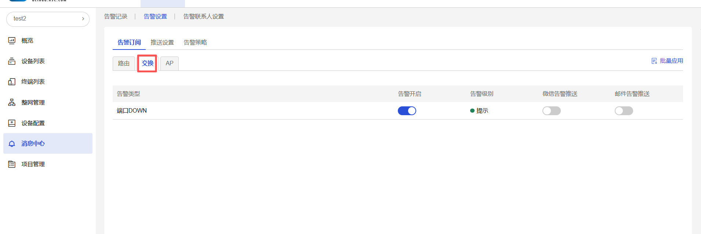Go to 告警记录 page
701x234 pixels.
(x=116, y=17)
